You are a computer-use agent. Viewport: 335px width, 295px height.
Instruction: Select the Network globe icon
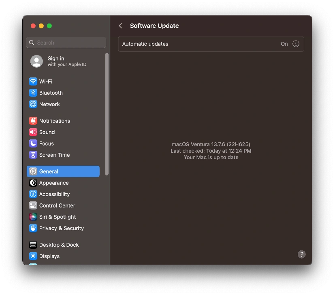[x=33, y=104]
